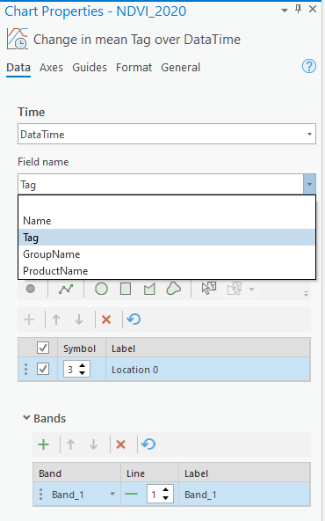Click the Location 0 symbol value field
The image size is (325, 521).
[70, 369]
